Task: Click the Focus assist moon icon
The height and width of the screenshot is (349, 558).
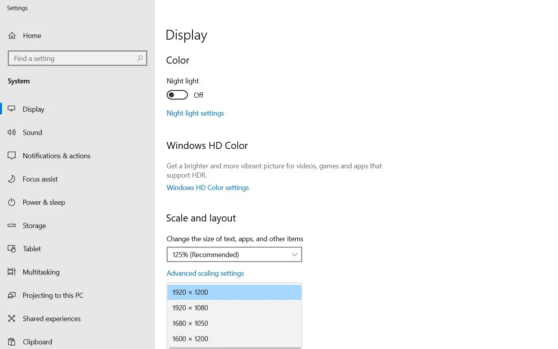Action: click(x=12, y=179)
